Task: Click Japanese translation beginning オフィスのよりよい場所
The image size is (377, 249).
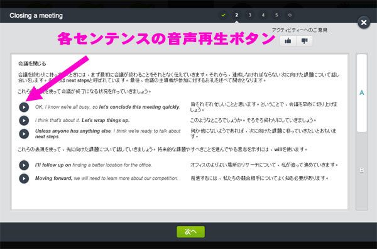Action: point(265,165)
